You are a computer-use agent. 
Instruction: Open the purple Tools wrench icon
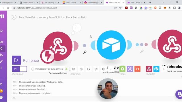(130, 69)
